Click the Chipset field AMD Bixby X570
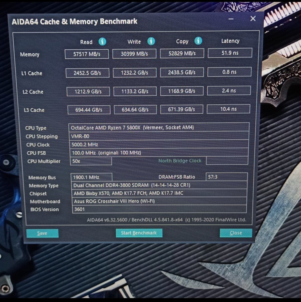301x302 pixels. [159, 193]
